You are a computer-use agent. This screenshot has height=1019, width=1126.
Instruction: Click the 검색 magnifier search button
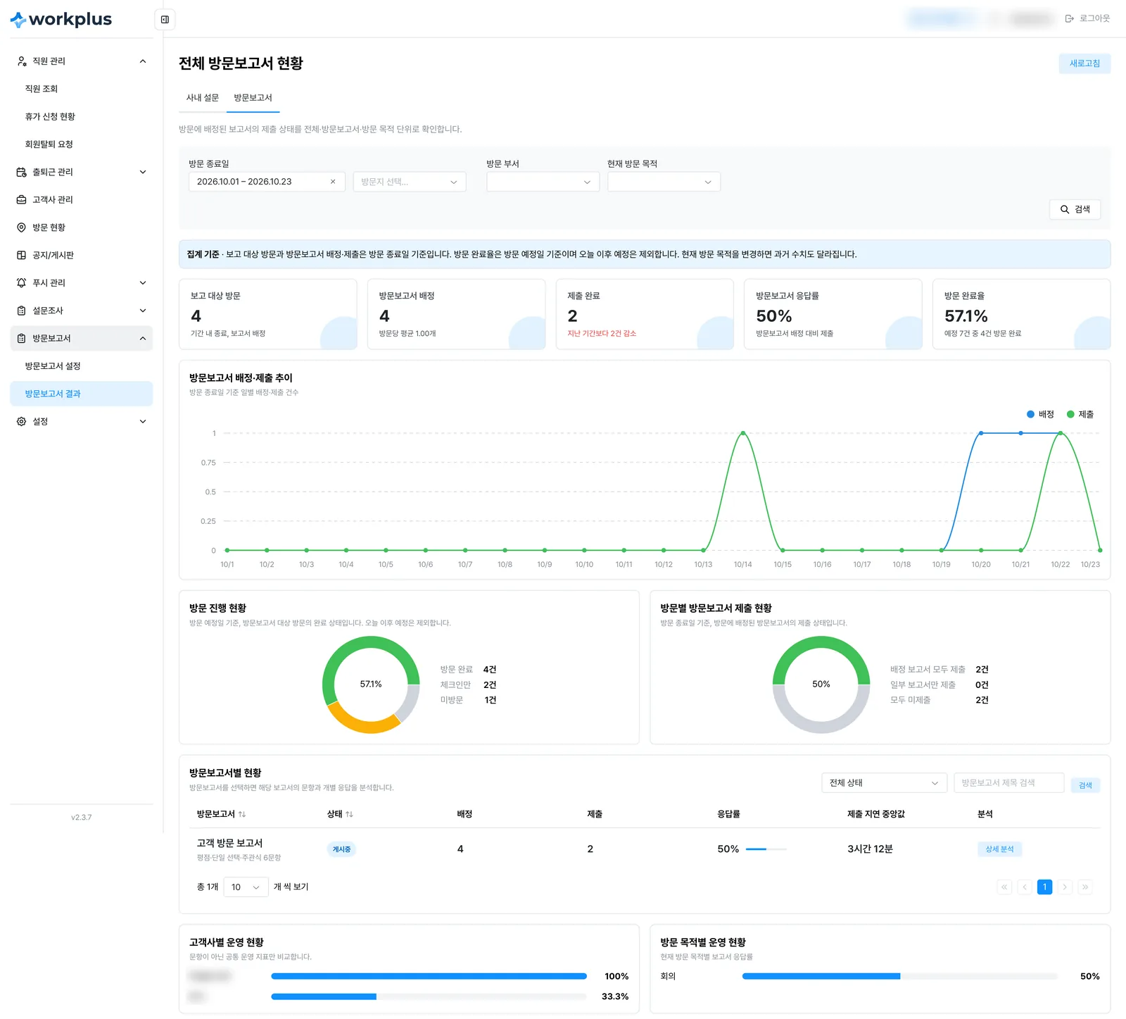[1075, 209]
